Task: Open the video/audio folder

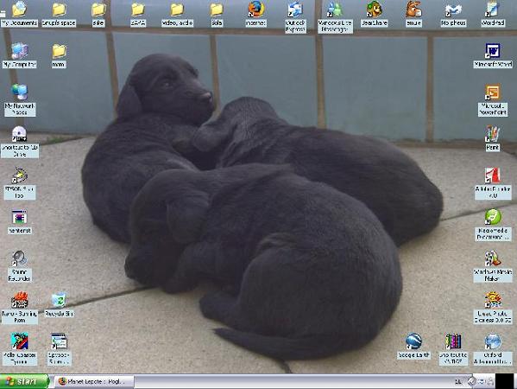Action: click(x=177, y=14)
